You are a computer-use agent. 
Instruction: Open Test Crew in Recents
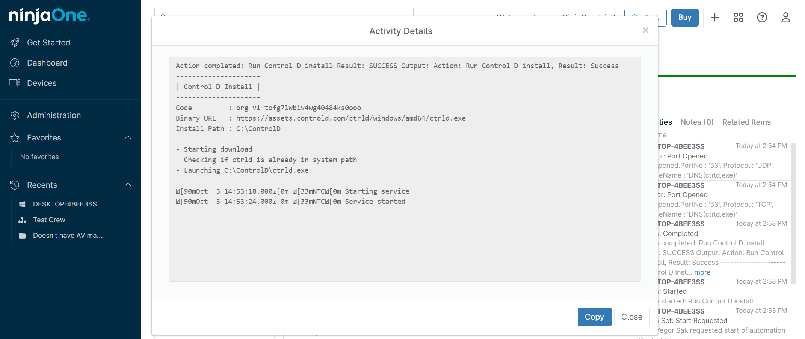tap(49, 220)
